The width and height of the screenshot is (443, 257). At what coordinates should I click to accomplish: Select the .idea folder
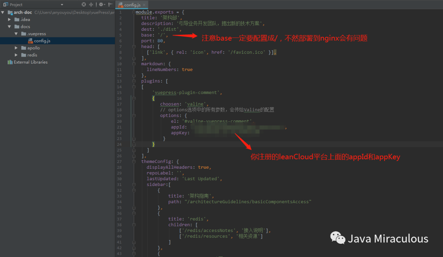coord(25,20)
